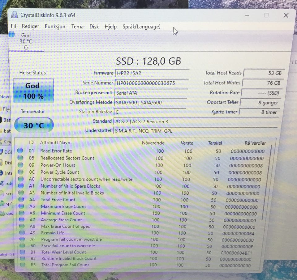Click Kjørte Timer value 8 timer
Viewport: 297px width, 280px height.
pyautogui.click(x=259, y=112)
